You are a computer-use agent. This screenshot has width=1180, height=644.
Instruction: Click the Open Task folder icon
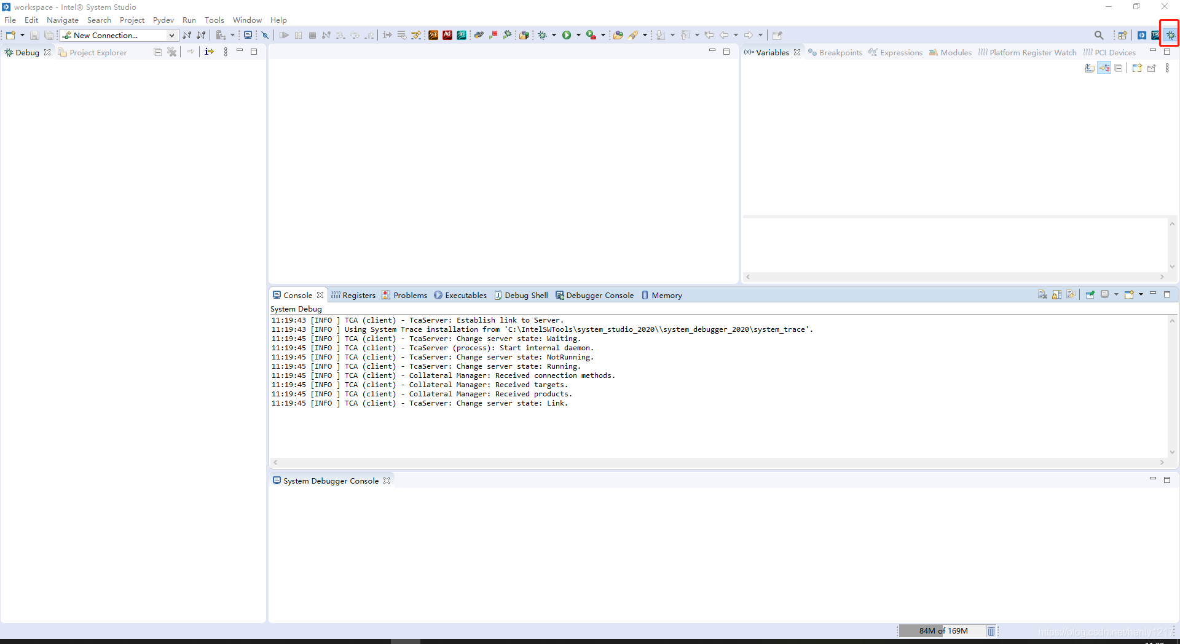[618, 35]
